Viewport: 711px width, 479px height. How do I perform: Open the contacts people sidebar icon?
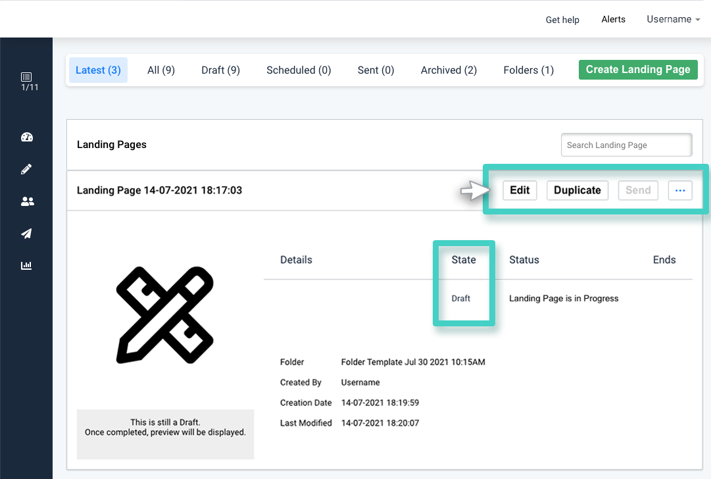tap(27, 201)
